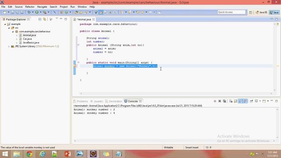The image size is (281, 158).
Task: Click the Open Type toolbar icon
Action: tap(76, 12)
